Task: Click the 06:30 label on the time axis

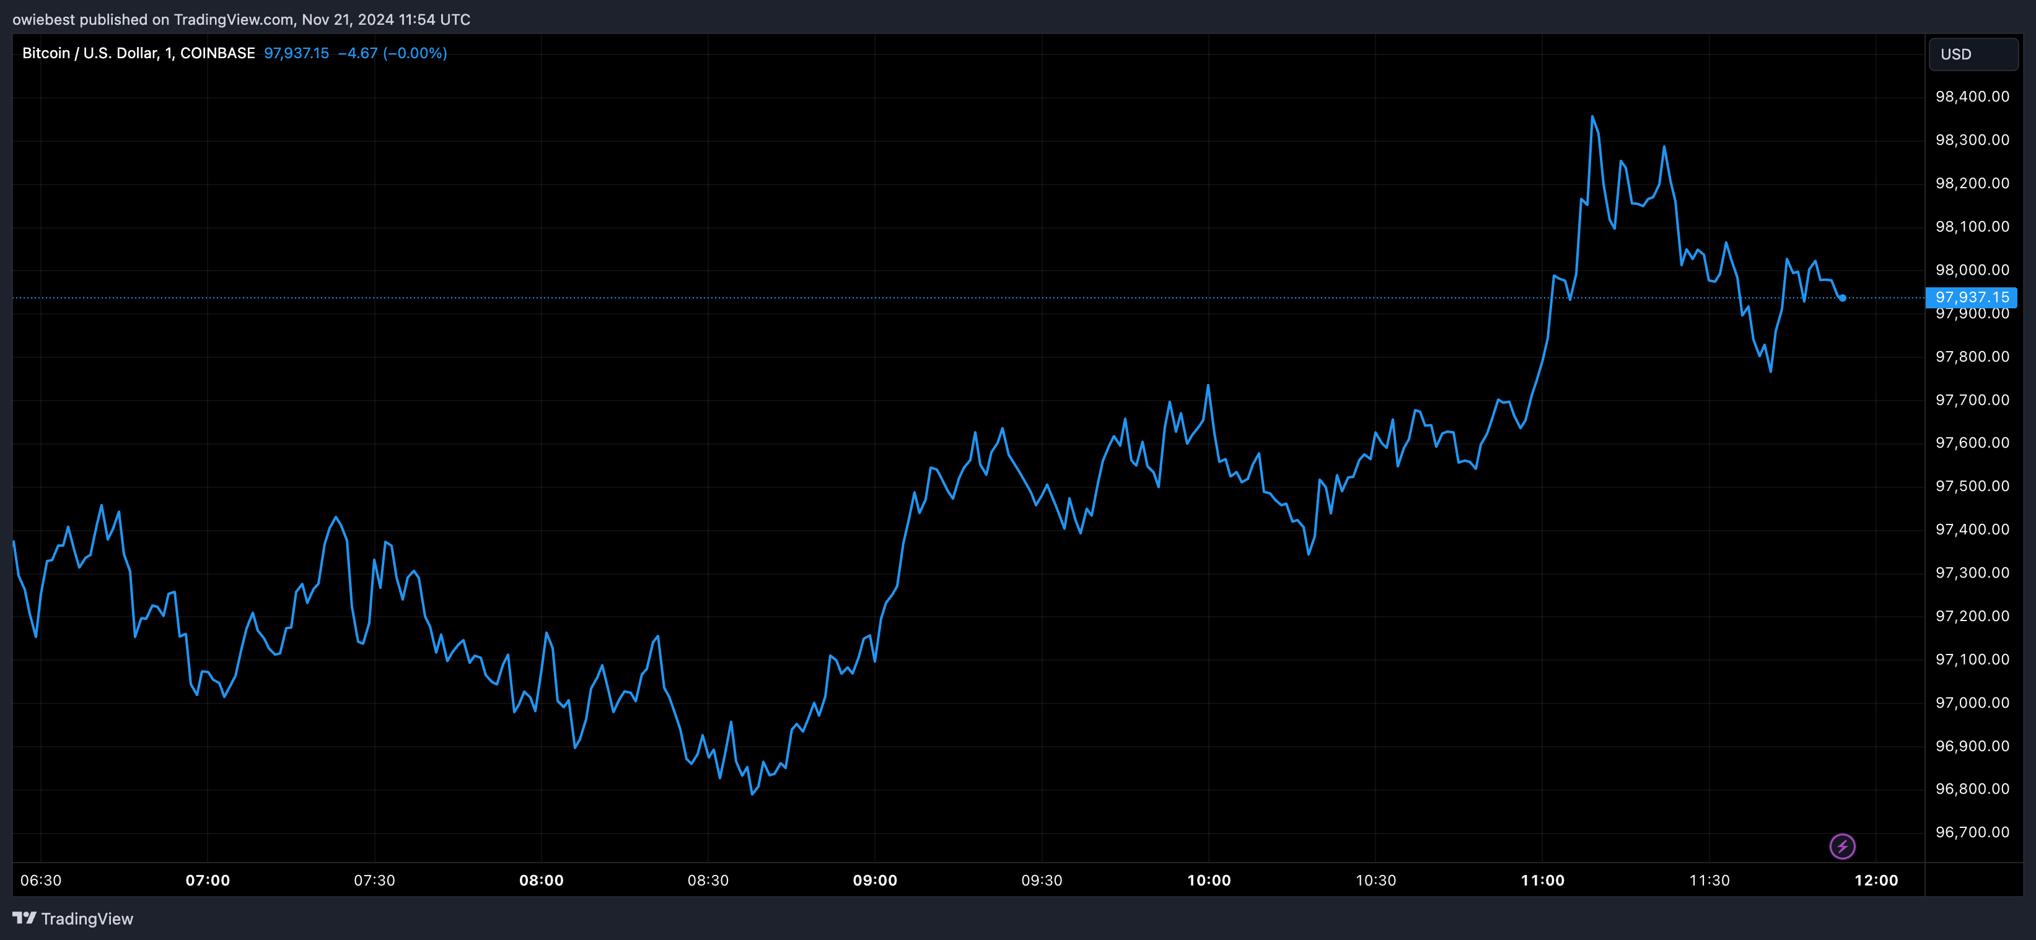Action: point(43,880)
